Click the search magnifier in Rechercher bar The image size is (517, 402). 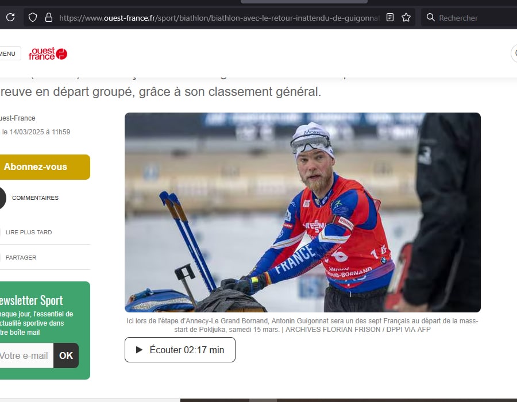431,17
